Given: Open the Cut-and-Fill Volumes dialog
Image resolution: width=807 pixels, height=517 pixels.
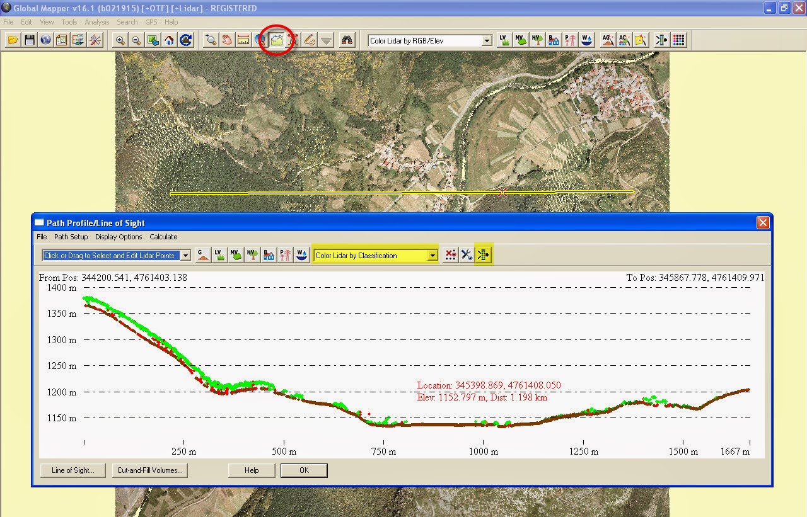Looking at the screenshot, I should coord(149,470).
